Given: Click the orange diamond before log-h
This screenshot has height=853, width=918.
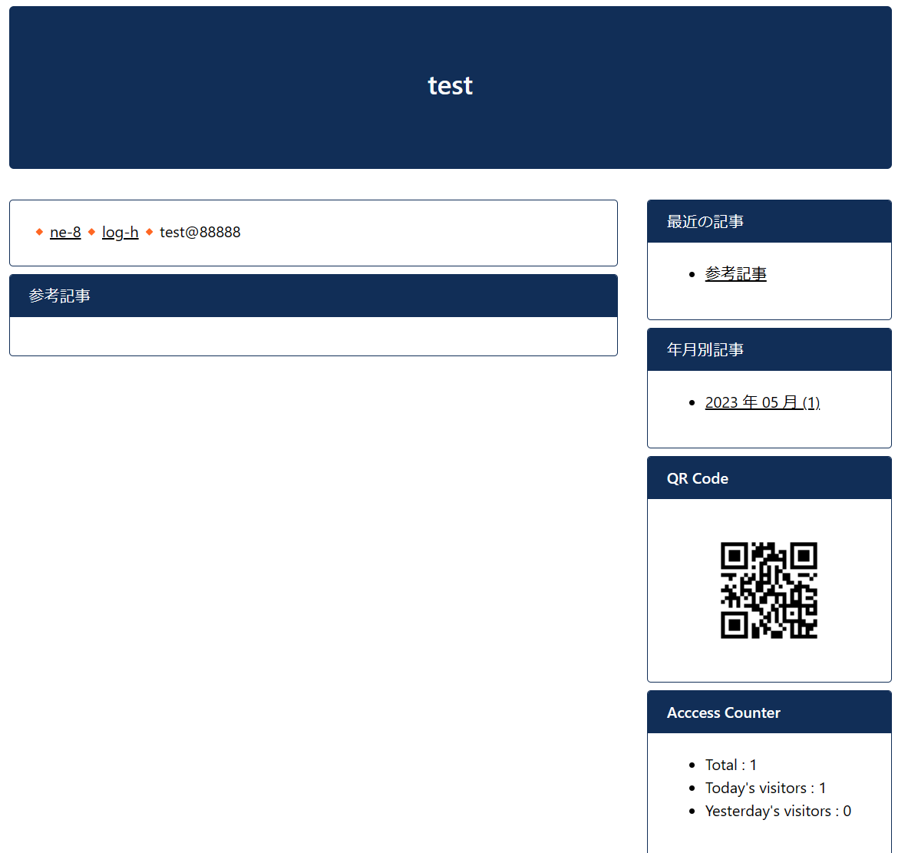Looking at the screenshot, I should [91, 232].
